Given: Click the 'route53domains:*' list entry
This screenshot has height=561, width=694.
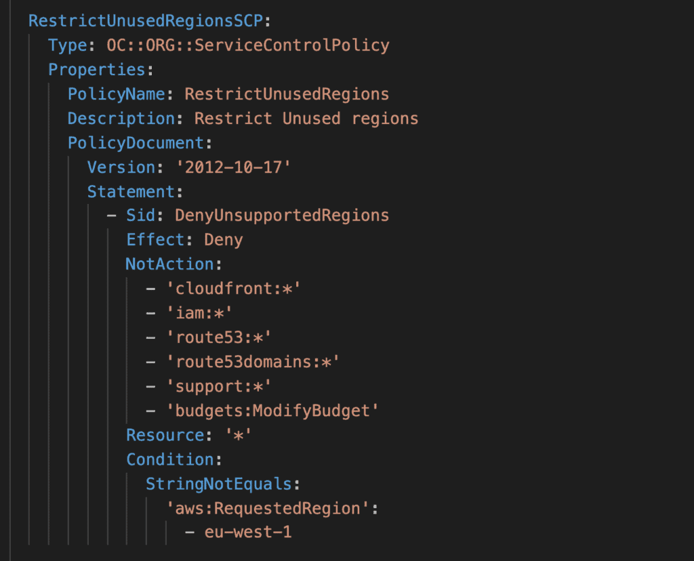Looking at the screenshot, I should pos(252,362).
